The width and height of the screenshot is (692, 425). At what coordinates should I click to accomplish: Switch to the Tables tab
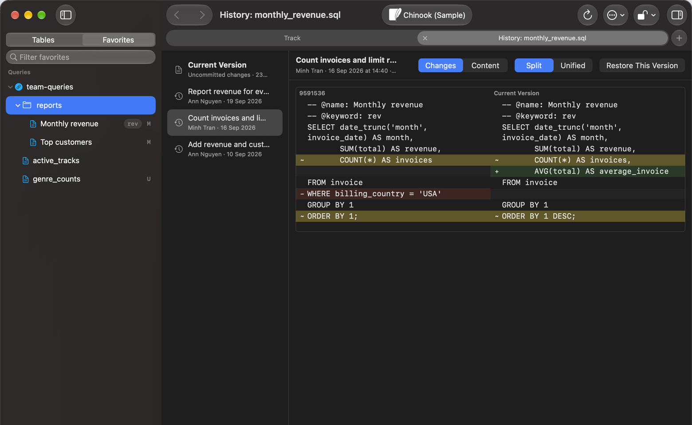(x=43, y=40)
